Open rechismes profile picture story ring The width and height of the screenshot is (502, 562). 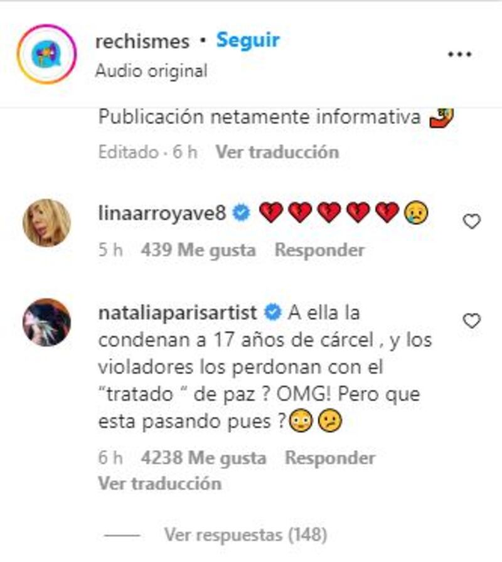tap(47, 54)
